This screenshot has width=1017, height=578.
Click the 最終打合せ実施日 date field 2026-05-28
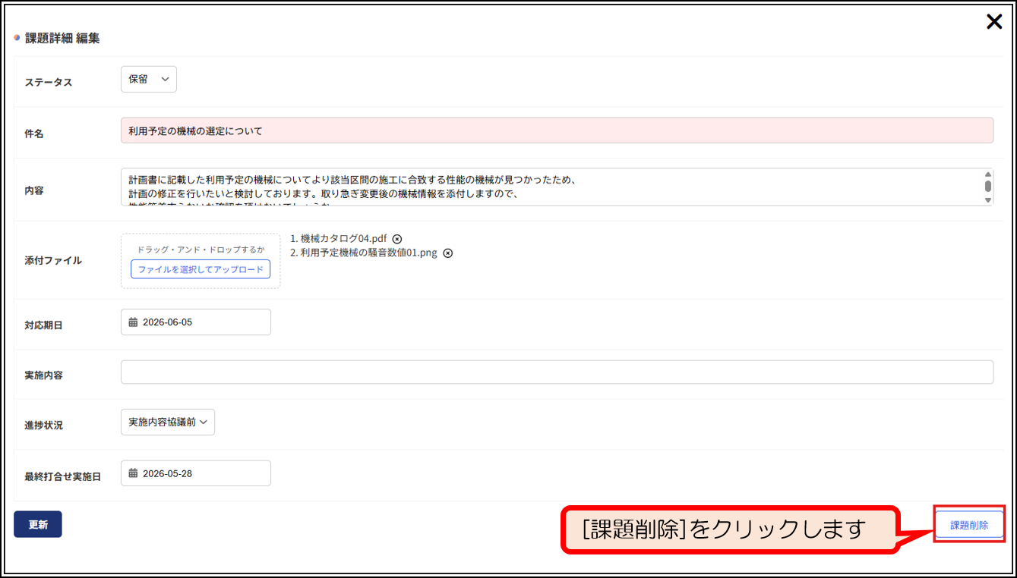point(196,473)
